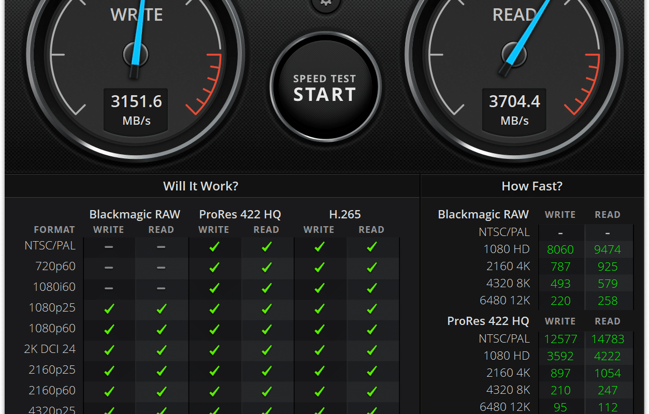Click the Blackmagic RAW 1080 HD write value 8060
649x414 pixels.
pos(560,249)
